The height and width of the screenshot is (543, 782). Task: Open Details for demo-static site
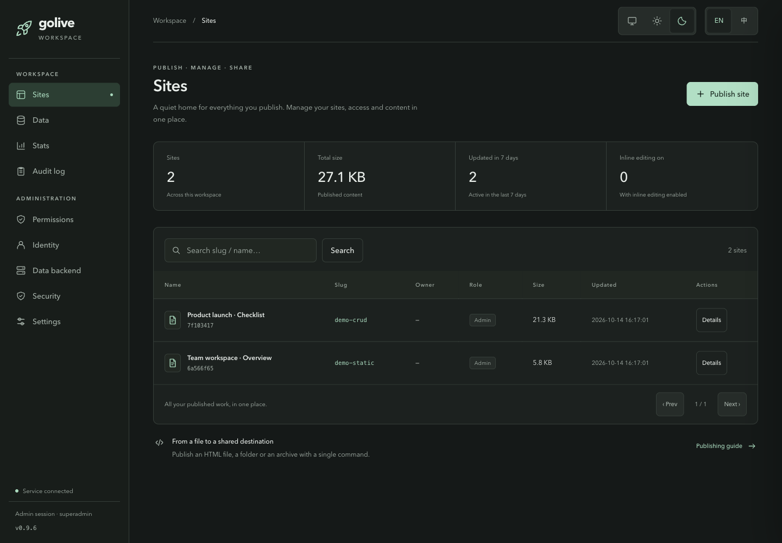pyautogui.click(x=711, y=363)
